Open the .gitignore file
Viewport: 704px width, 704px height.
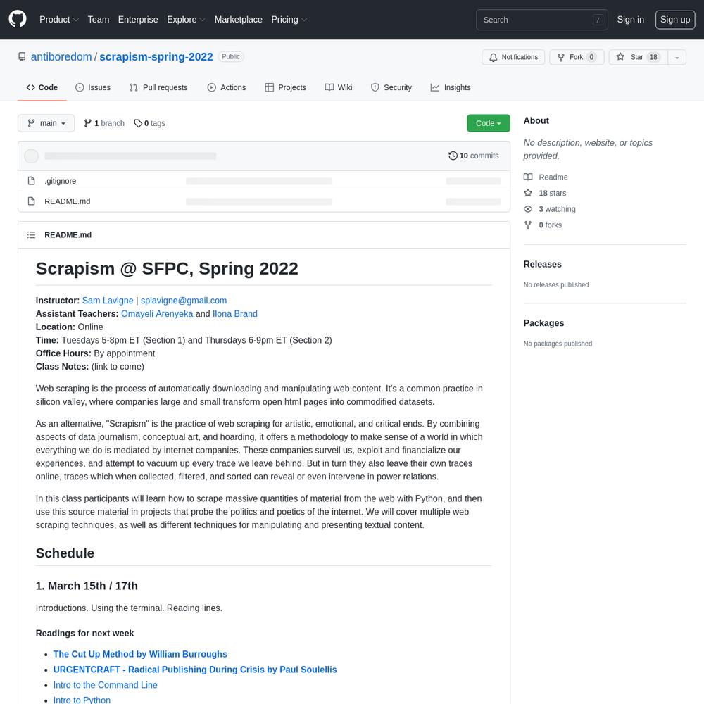click(60, 181)
